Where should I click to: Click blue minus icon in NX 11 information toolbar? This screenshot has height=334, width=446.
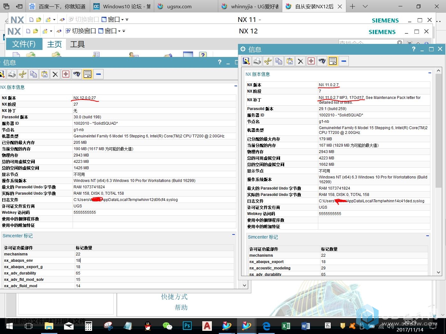tap(344, 61)
